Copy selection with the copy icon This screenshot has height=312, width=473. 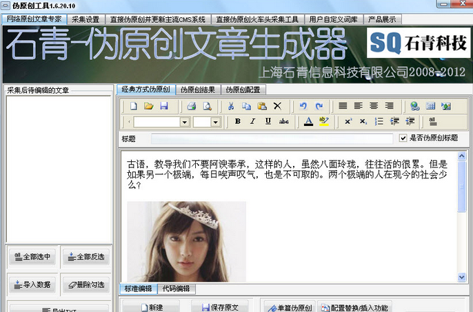[x=246, y=106]
